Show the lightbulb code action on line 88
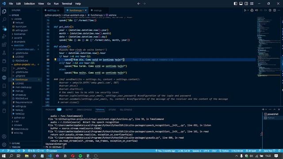 pos(55,60)
